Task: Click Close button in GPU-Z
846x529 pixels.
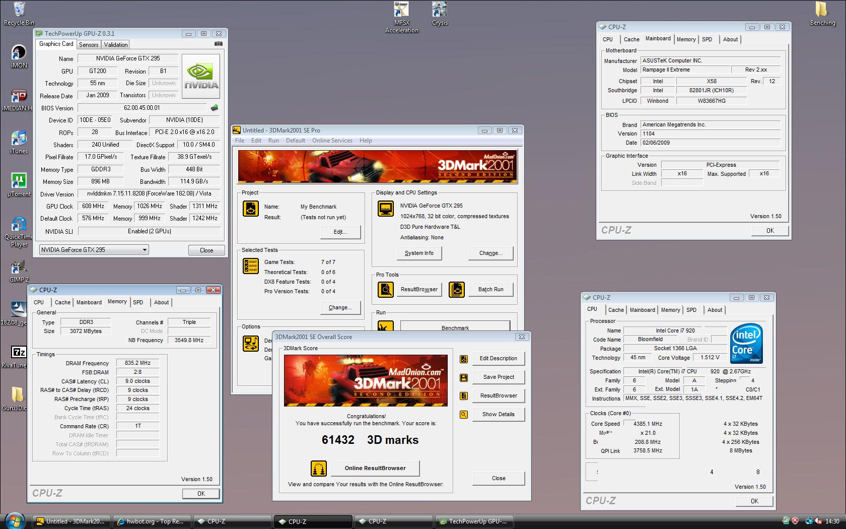Action: [206, 250]
